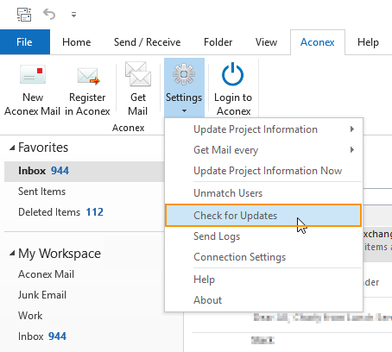Open Get Mail every submenu

[263, 150]
